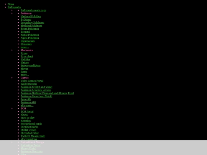Viewport: 207px width, 155px height.
Task: Visit the Abilities page
Action: pos(25,59)
